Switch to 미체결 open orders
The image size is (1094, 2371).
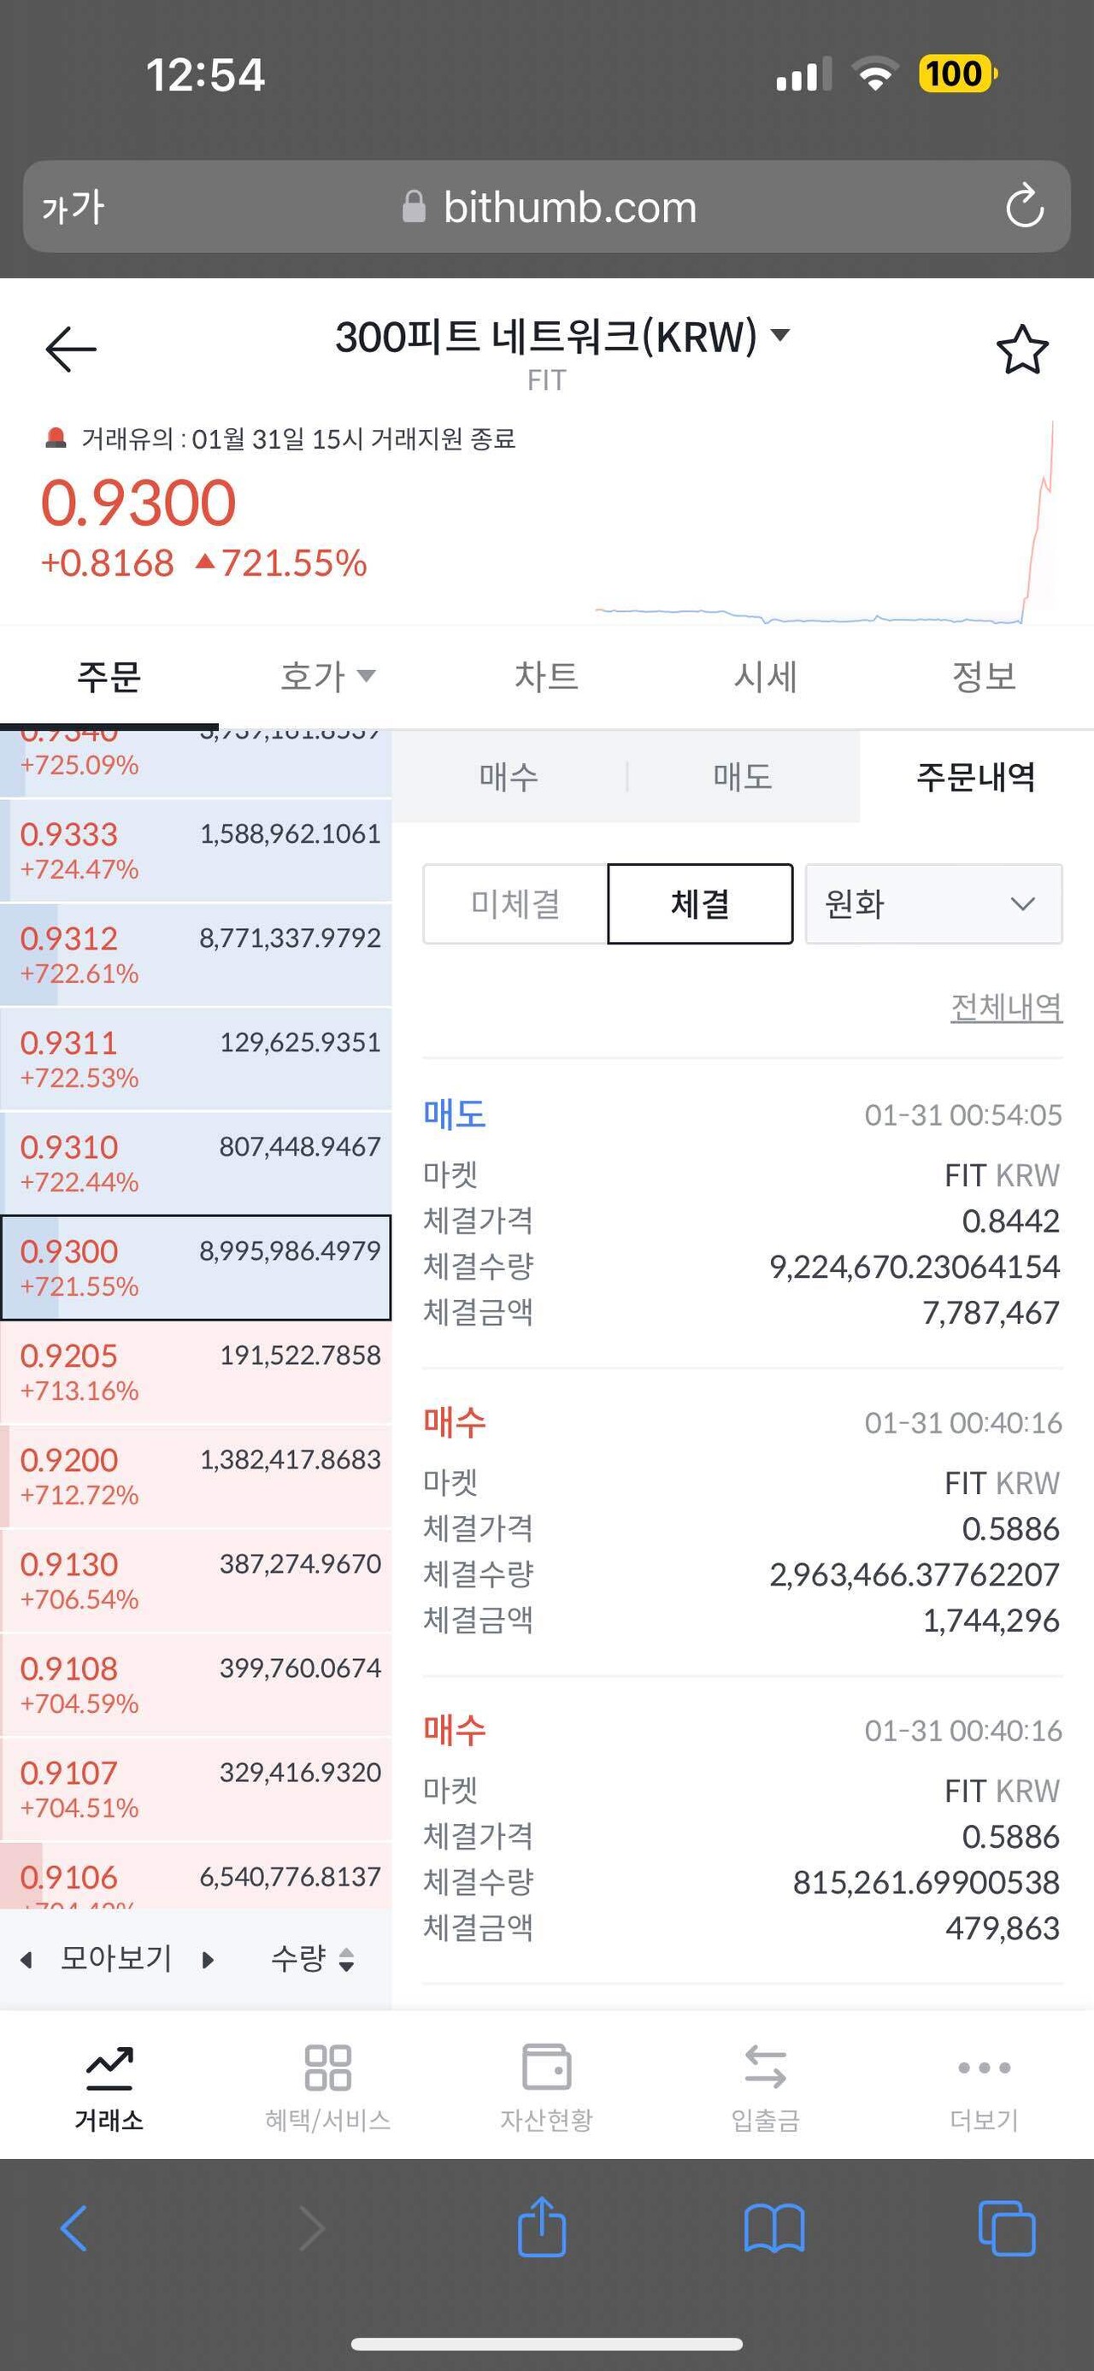515,903
